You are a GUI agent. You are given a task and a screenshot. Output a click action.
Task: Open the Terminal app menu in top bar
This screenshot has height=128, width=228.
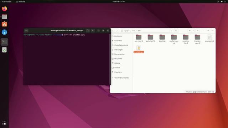(x=21, y=1)
